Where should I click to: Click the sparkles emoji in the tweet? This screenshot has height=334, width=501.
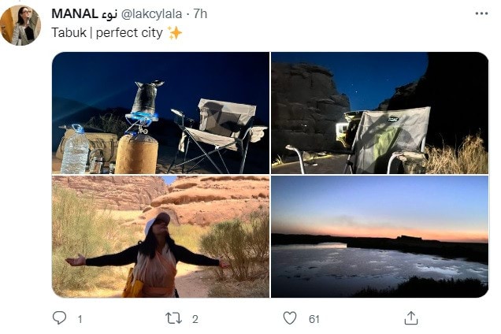pos(175,32)
